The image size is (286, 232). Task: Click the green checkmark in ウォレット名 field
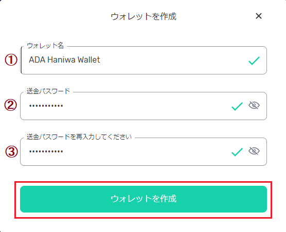[x=254, y=61]
